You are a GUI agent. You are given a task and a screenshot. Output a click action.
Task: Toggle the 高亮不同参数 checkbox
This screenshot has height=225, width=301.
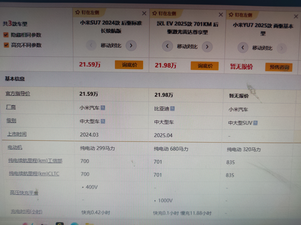pyautogui.click(x=6, y=45)
